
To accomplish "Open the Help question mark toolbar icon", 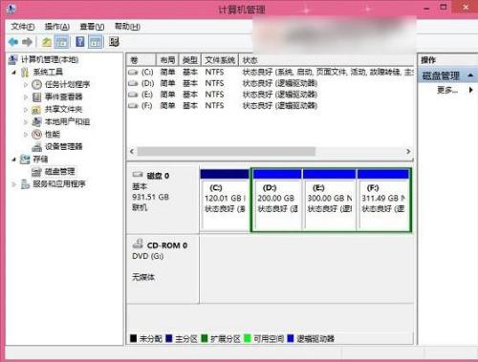I will pos(80,42).
